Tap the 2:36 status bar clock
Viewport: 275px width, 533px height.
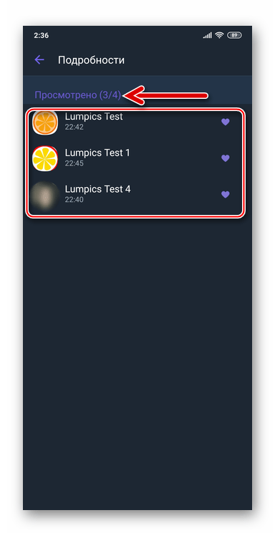[41, 36]
